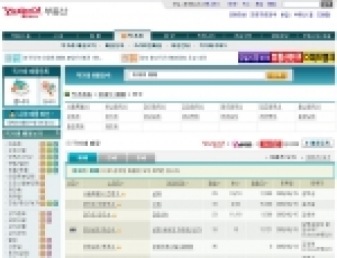Screen dimensions: 337x258
Task: Click the small black icon in the listings table
Action: click(x=73, y=230)
